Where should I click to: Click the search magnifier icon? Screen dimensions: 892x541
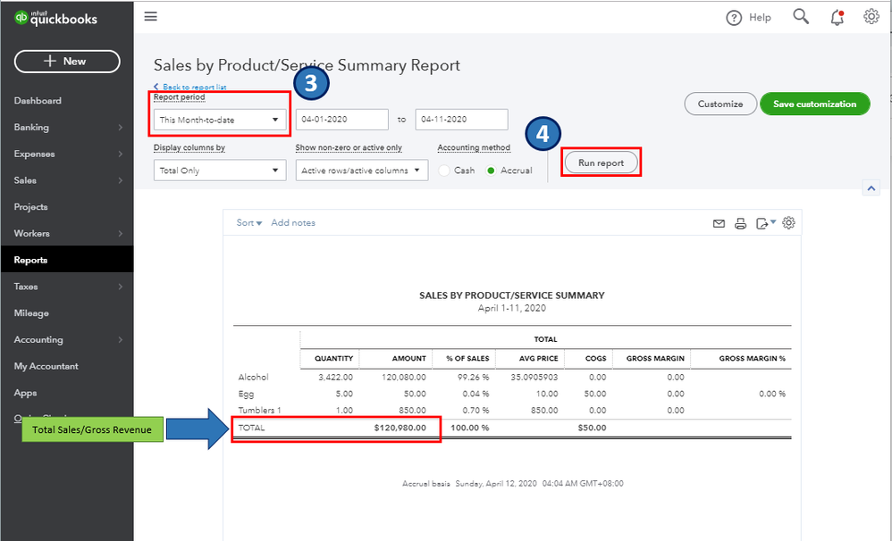click(x=801, y=17)
